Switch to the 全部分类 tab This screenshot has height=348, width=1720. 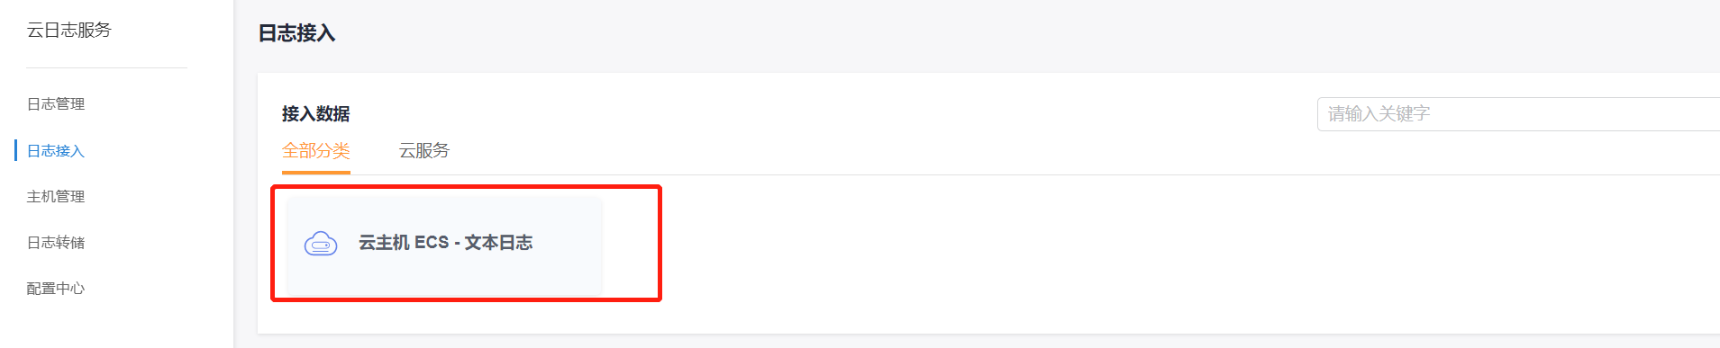click(315, 150)
